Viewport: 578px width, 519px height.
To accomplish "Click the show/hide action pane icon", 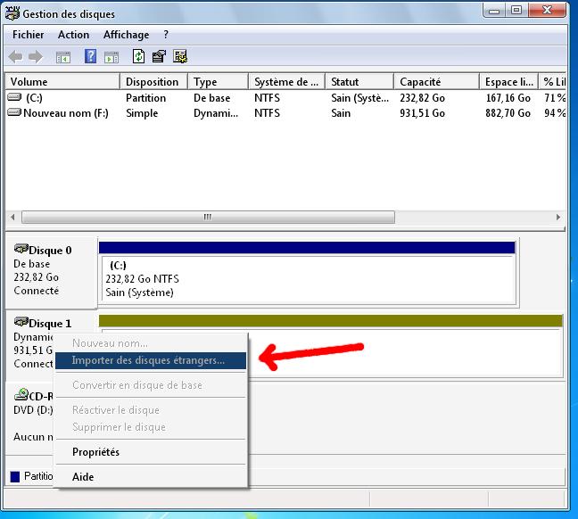I will [x=111, y=57].
